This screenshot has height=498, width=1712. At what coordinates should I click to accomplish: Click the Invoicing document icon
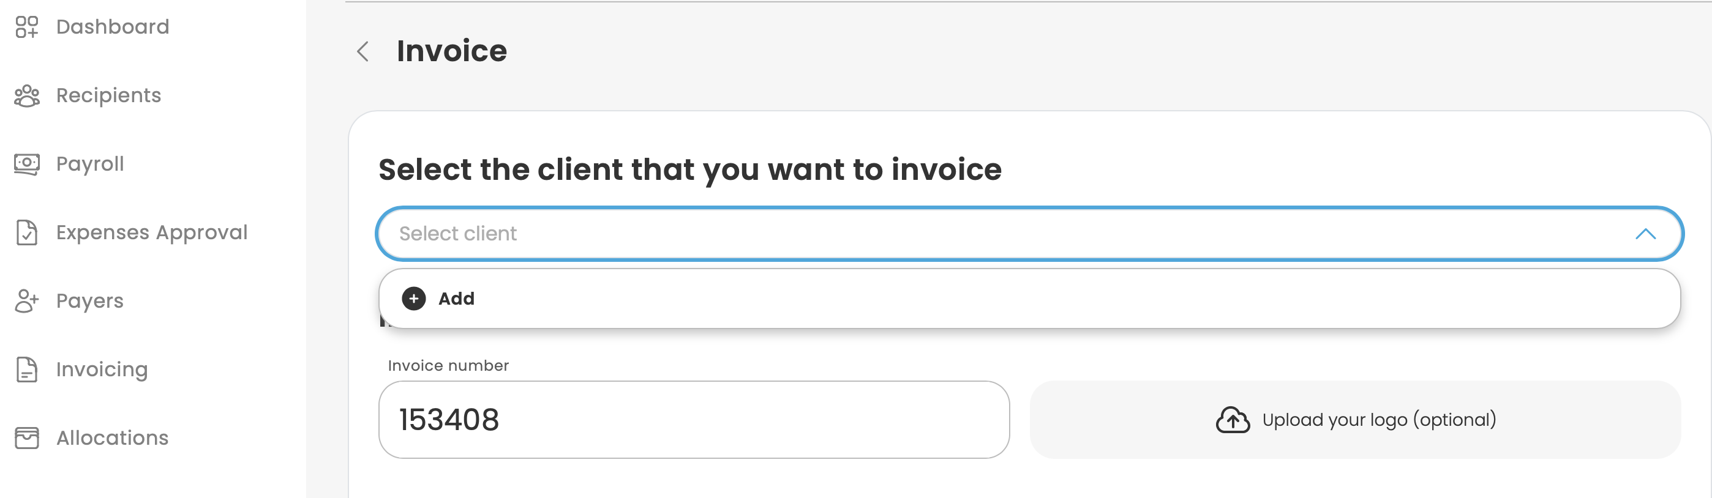[x=26, y=369]
